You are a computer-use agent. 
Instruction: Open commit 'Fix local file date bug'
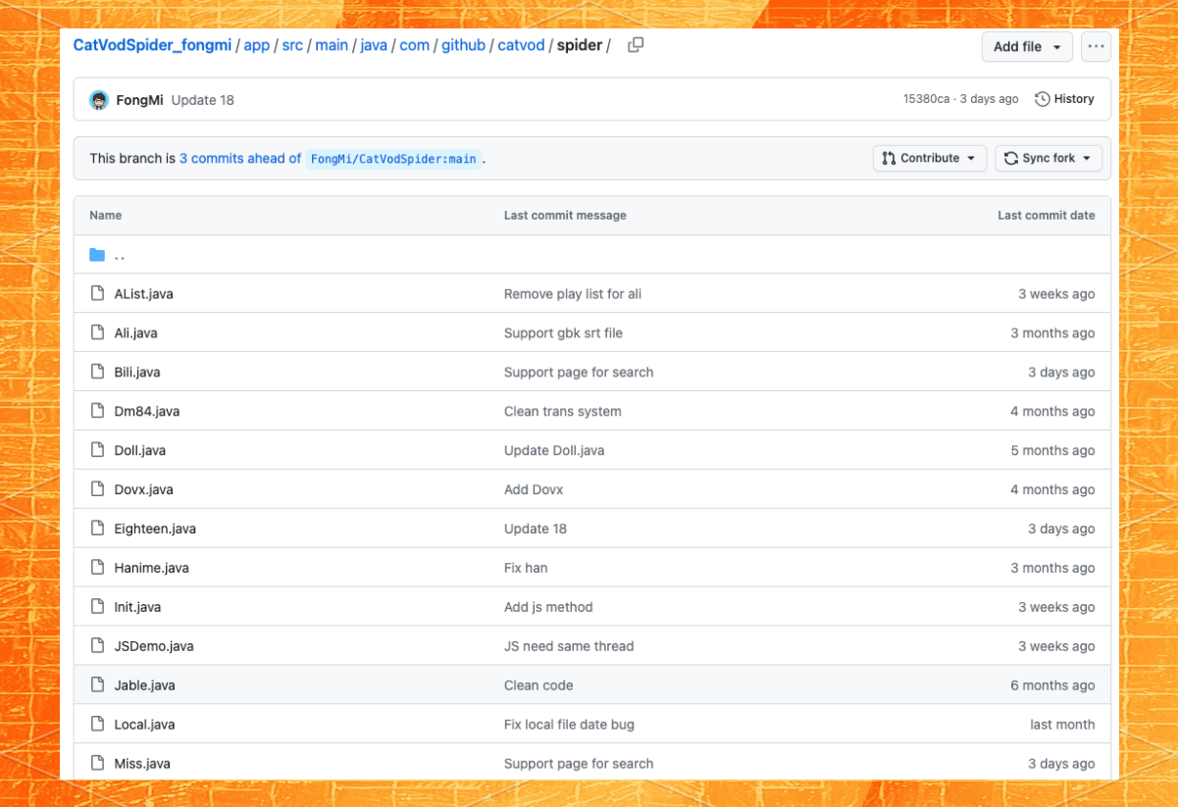[x=569, y=725]
